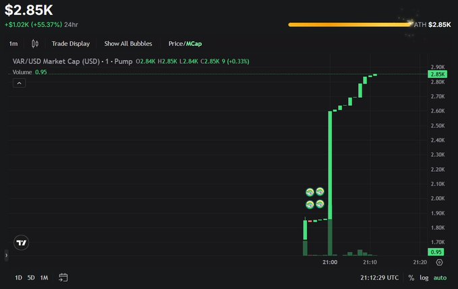Click the 21:20 time axis label
This screenshot has height=289, width=458.
pos(420,262)
